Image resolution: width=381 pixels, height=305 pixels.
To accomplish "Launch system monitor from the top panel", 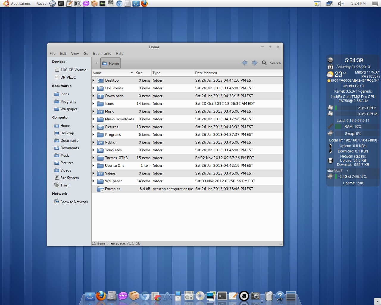I will coord(102,4).
